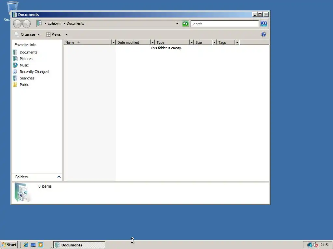Click the Documents folder icon in details pane
Screen dimensions: 333x249
(22, 193)
